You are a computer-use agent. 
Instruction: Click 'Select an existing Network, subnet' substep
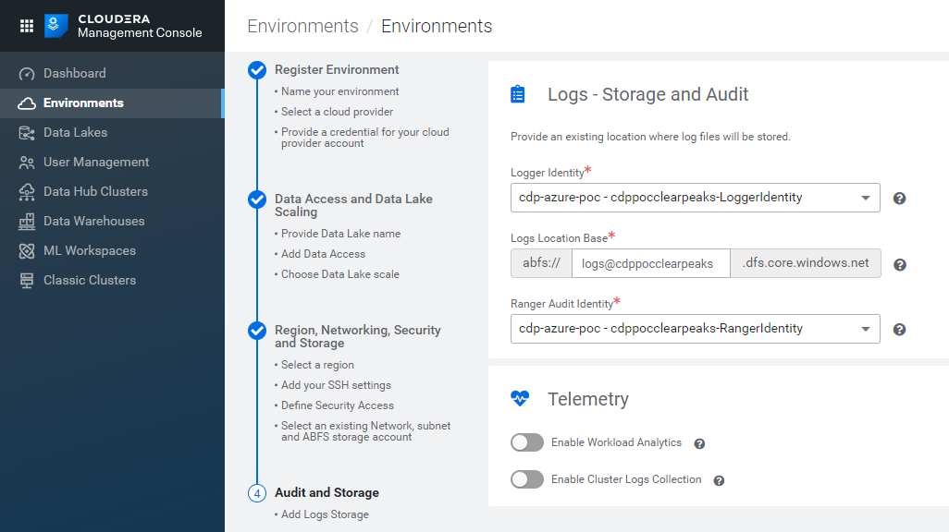[365, 431]
